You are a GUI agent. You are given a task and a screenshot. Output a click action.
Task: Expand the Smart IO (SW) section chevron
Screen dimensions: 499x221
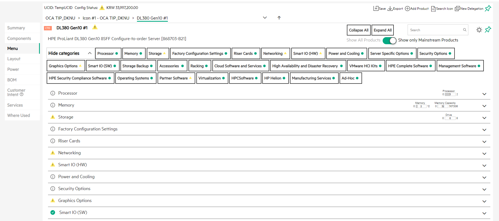click(484, 213)
